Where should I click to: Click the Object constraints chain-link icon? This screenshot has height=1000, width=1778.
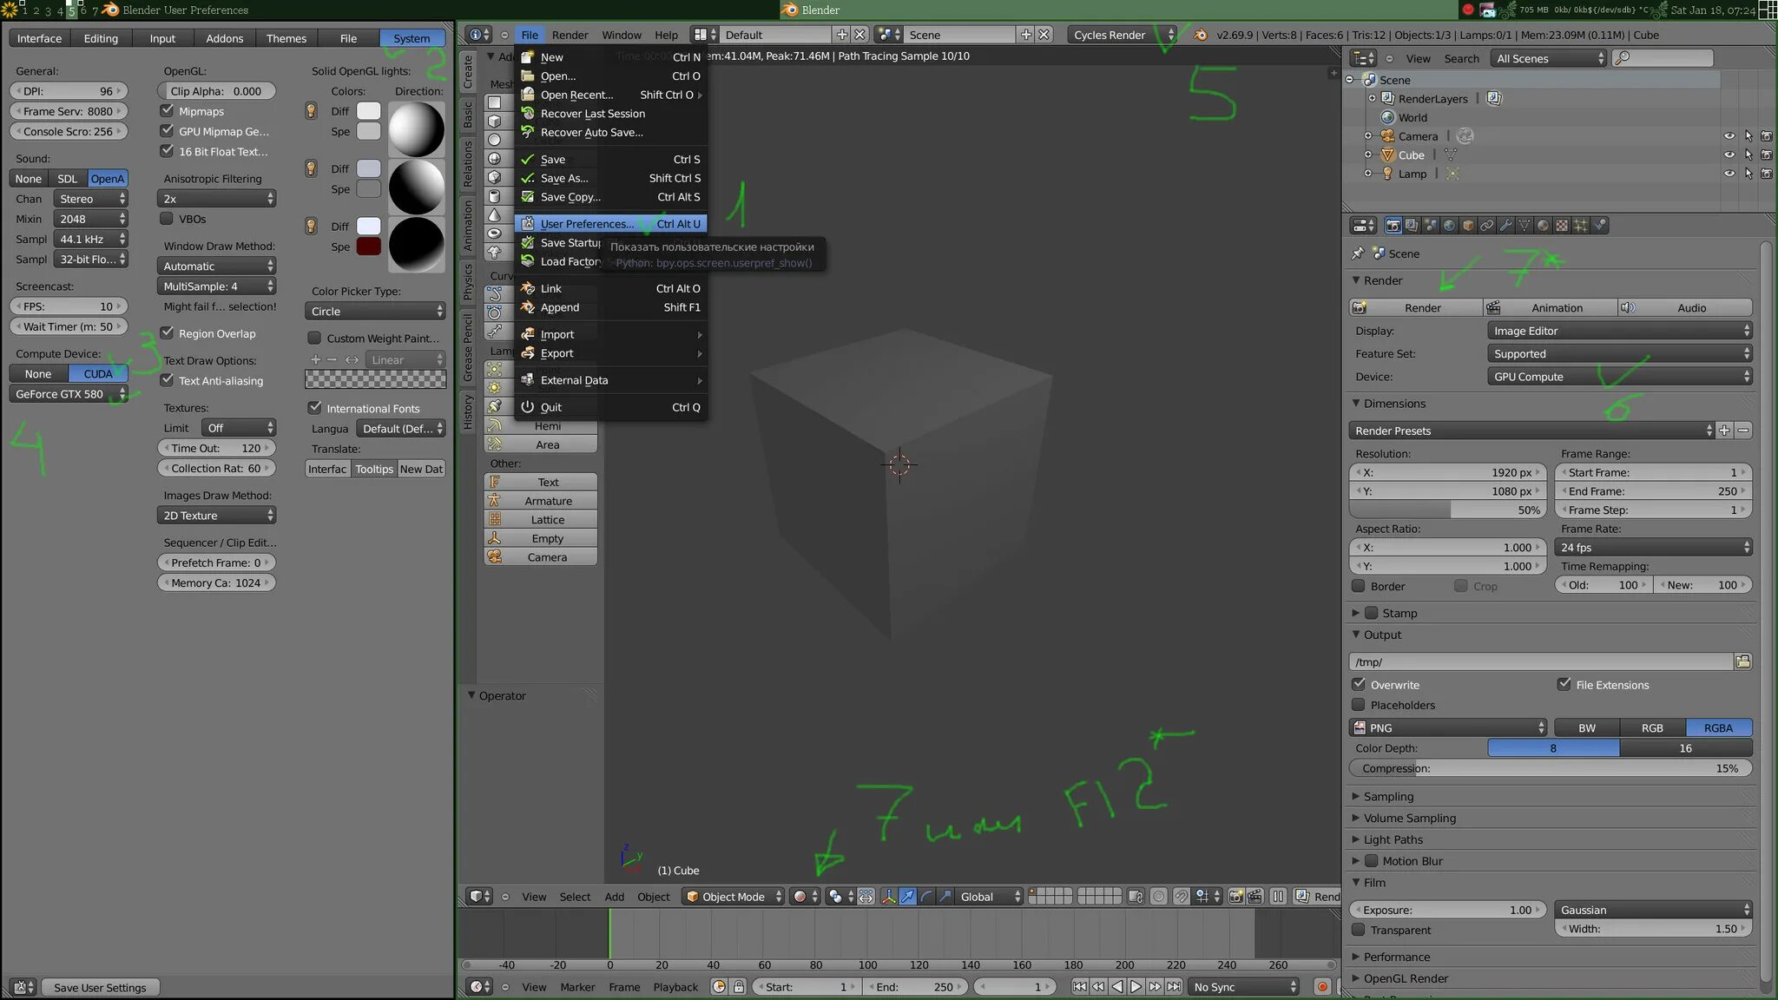click(x=1486, y=226)
